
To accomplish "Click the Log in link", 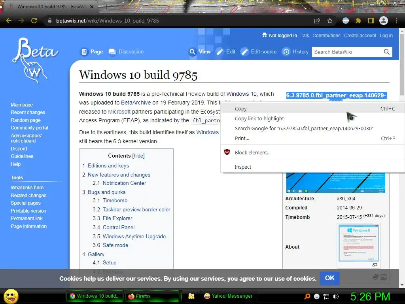I will point(386,36).
